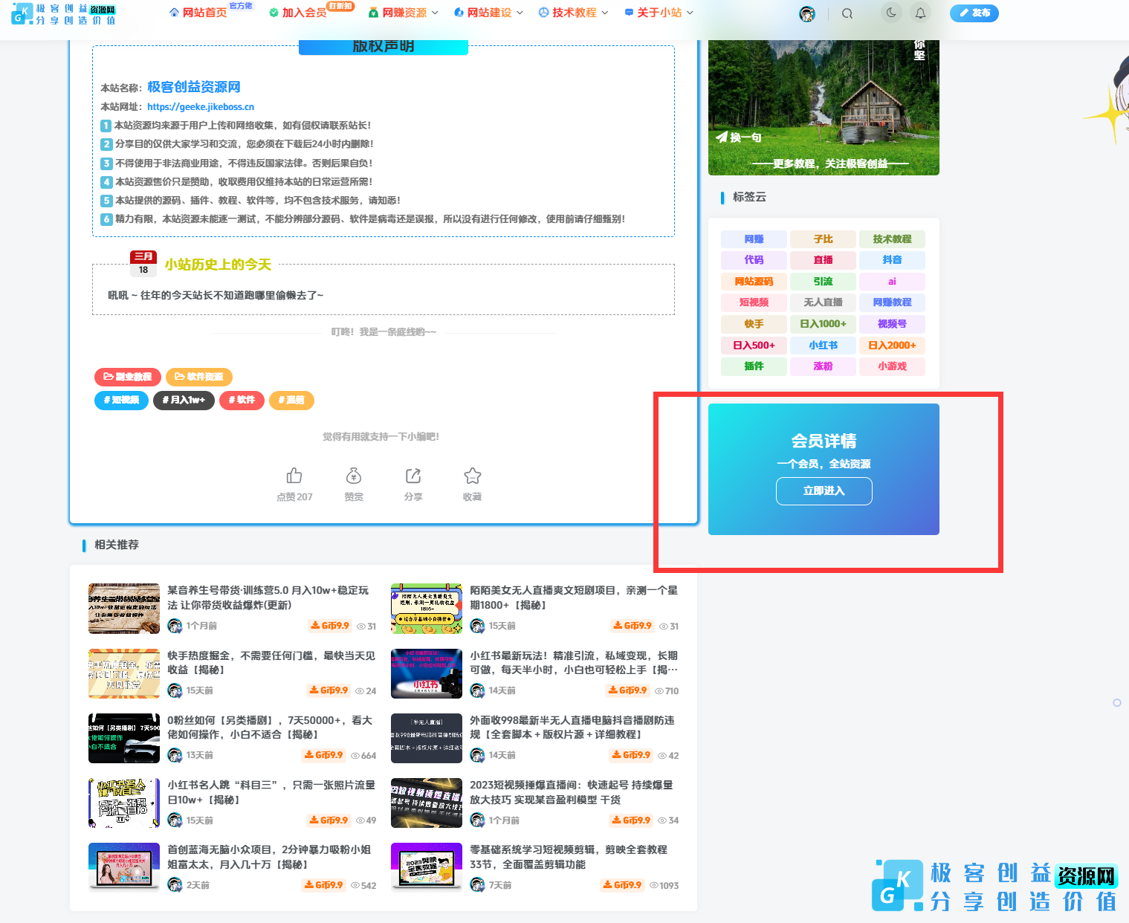Open the https://geeke.jikeboss.cn link
This screenshot has height=923, width=1129.
(200, 106)
